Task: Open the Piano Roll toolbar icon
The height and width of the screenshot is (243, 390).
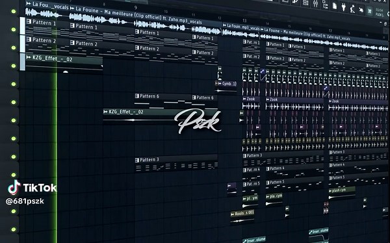Action: 295,2
